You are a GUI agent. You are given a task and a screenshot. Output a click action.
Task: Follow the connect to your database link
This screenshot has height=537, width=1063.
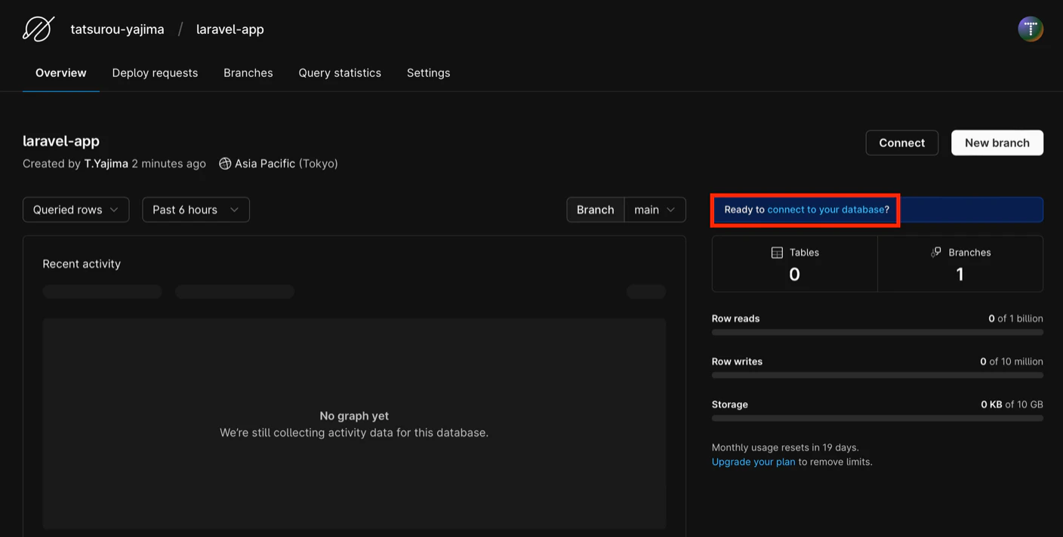pos(826,210)
